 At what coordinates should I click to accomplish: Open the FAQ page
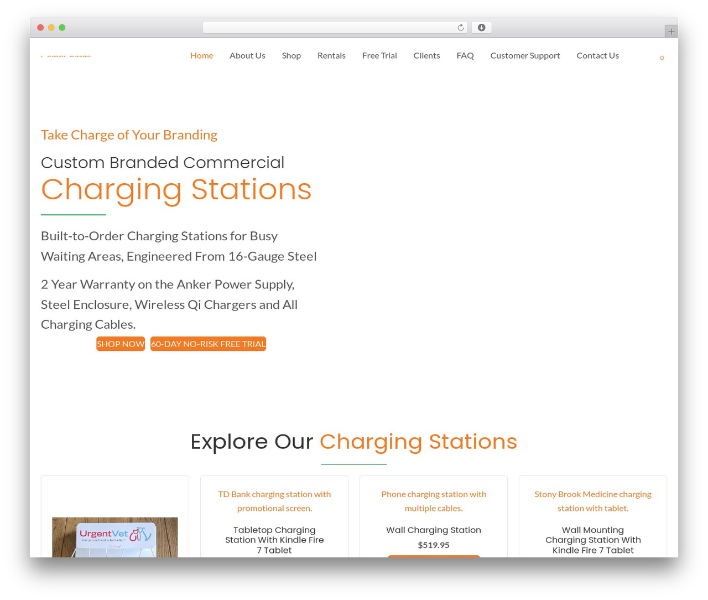pyautogui.click(x=465, y=55)
